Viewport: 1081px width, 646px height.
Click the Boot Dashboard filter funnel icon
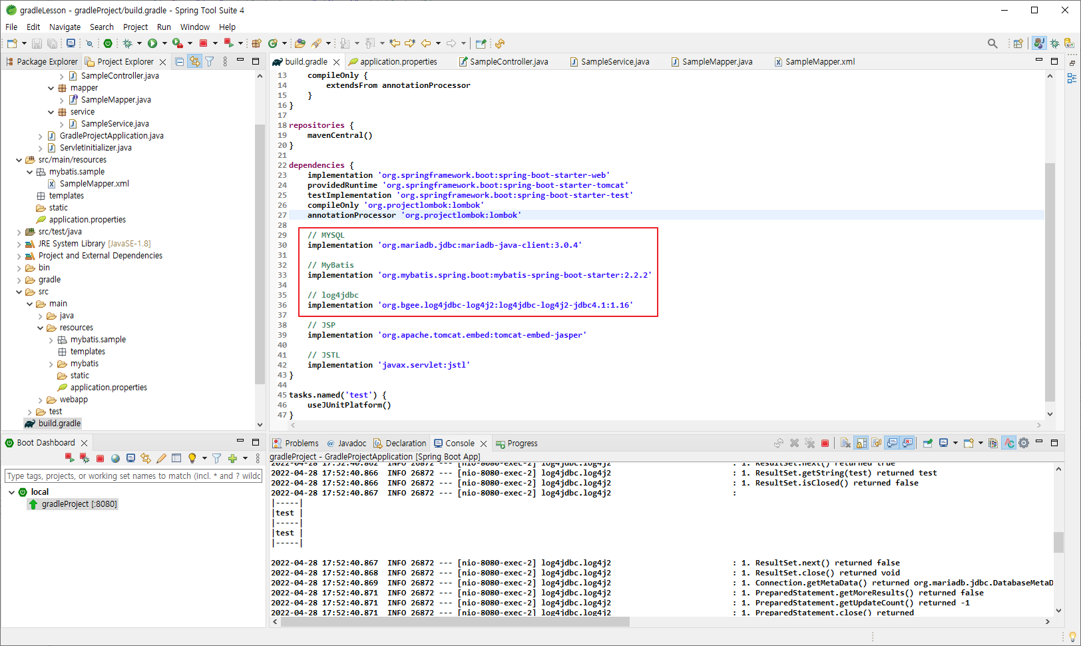pos(216,458)
